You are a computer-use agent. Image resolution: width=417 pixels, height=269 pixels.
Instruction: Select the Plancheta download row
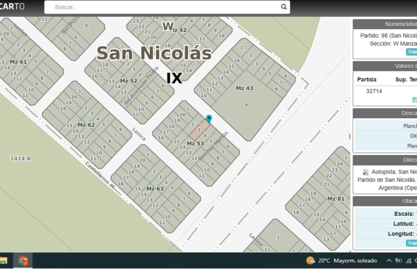(386, 126)
